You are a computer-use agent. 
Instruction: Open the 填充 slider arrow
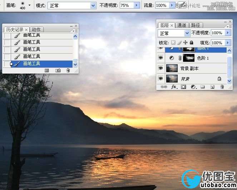pyautogui.click(x=228, y=43)
